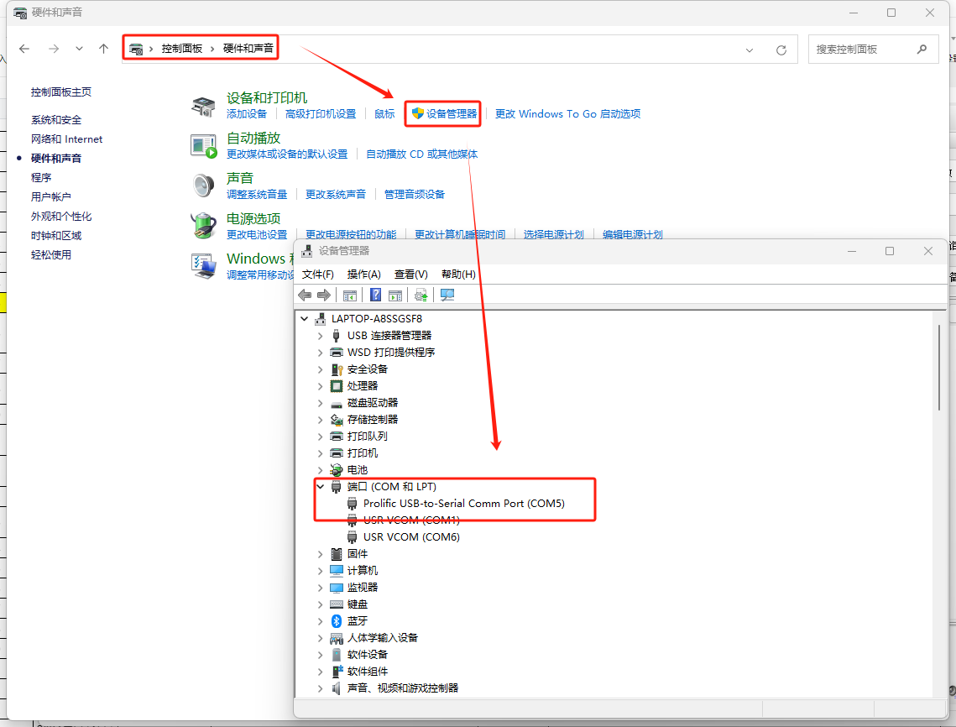The height and width of the screenshot is (727, 956).
Task: Click scan for hardware changes monitor icon
Action: point(447,296)
